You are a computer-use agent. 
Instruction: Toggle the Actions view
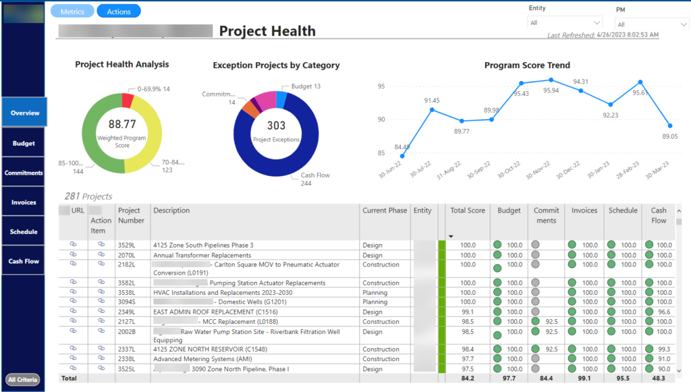pos(118,11)
